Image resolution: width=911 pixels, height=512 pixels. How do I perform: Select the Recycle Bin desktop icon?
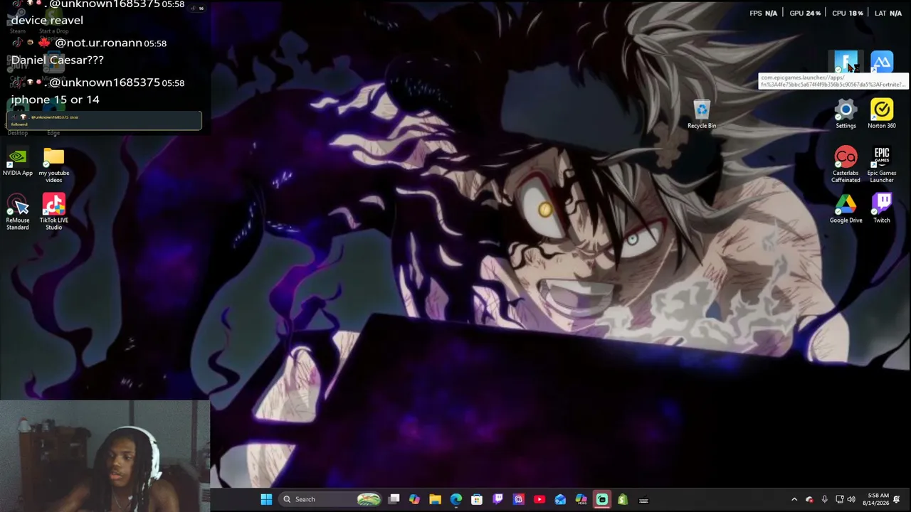pyautogui.click(x=702, y=114)
